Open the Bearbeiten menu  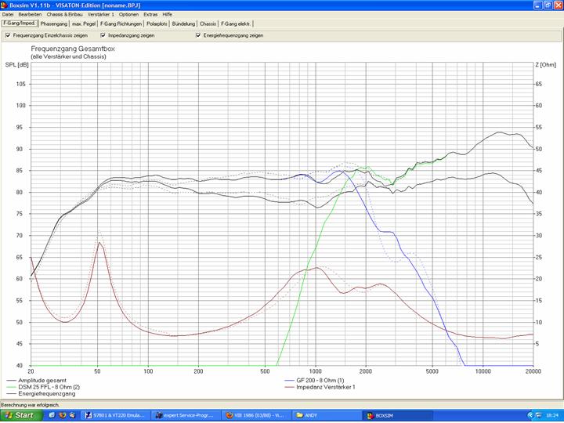(x=30, y=14)
